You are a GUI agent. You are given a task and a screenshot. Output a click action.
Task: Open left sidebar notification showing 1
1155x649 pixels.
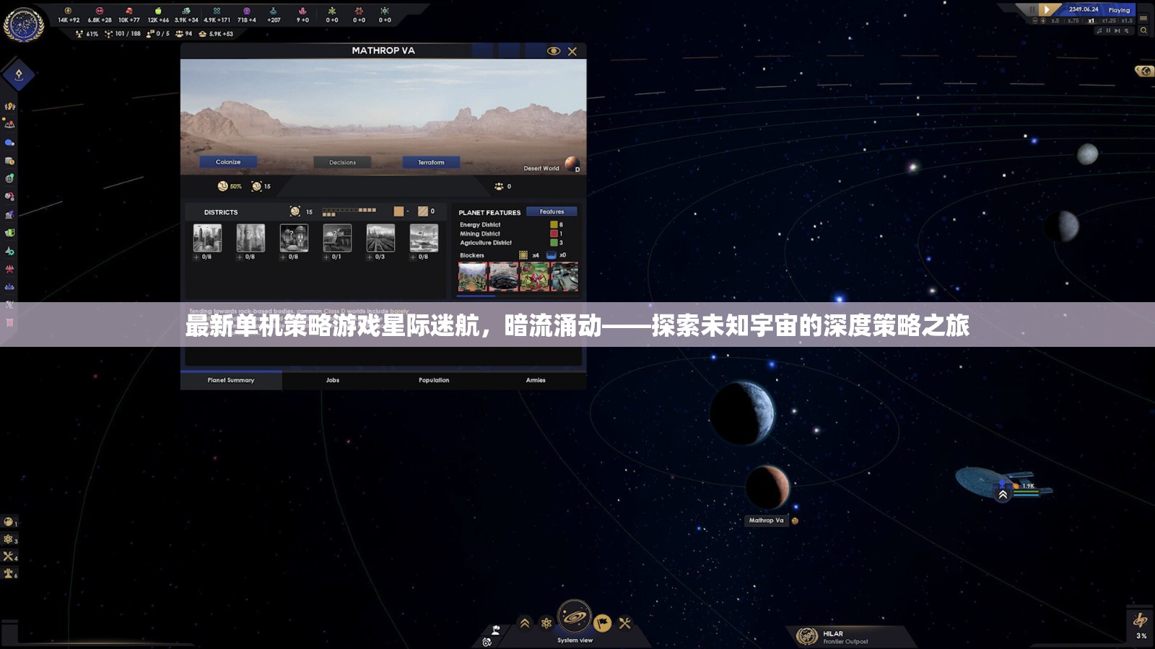point(9,521)
